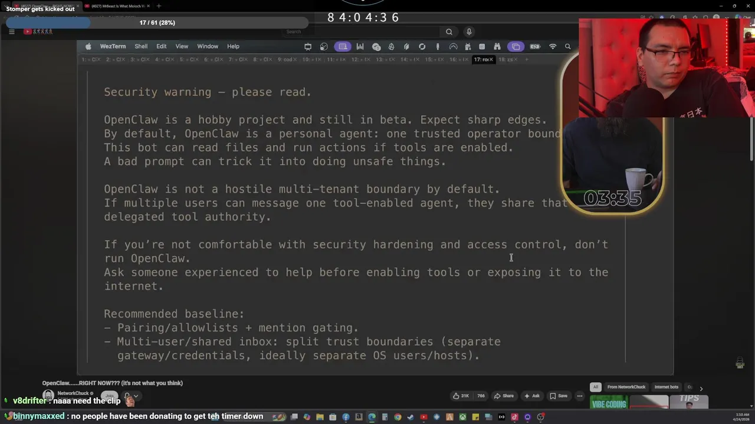
Task: Open the NetworkChuck channel name link
Action: click(x=73, y=393)
